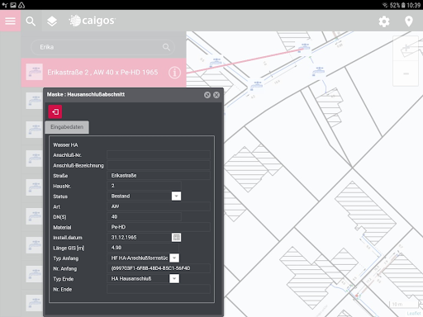Image resolution: width=423 pixels, height=317 pixels.
Task: Open settings gear in top bar
Action: click(x=384, y=21)
